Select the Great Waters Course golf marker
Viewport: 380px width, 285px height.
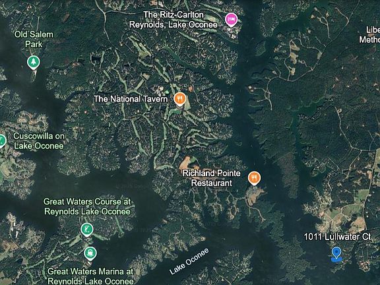click(x=87, y=230)
